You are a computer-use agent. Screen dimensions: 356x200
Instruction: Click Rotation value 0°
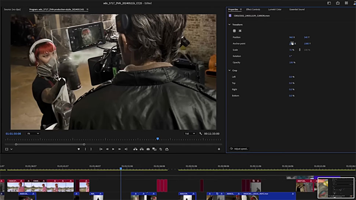point(290,56)
